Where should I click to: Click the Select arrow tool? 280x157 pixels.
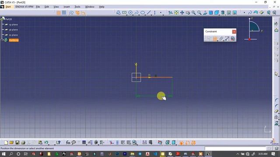pos(276,74)
